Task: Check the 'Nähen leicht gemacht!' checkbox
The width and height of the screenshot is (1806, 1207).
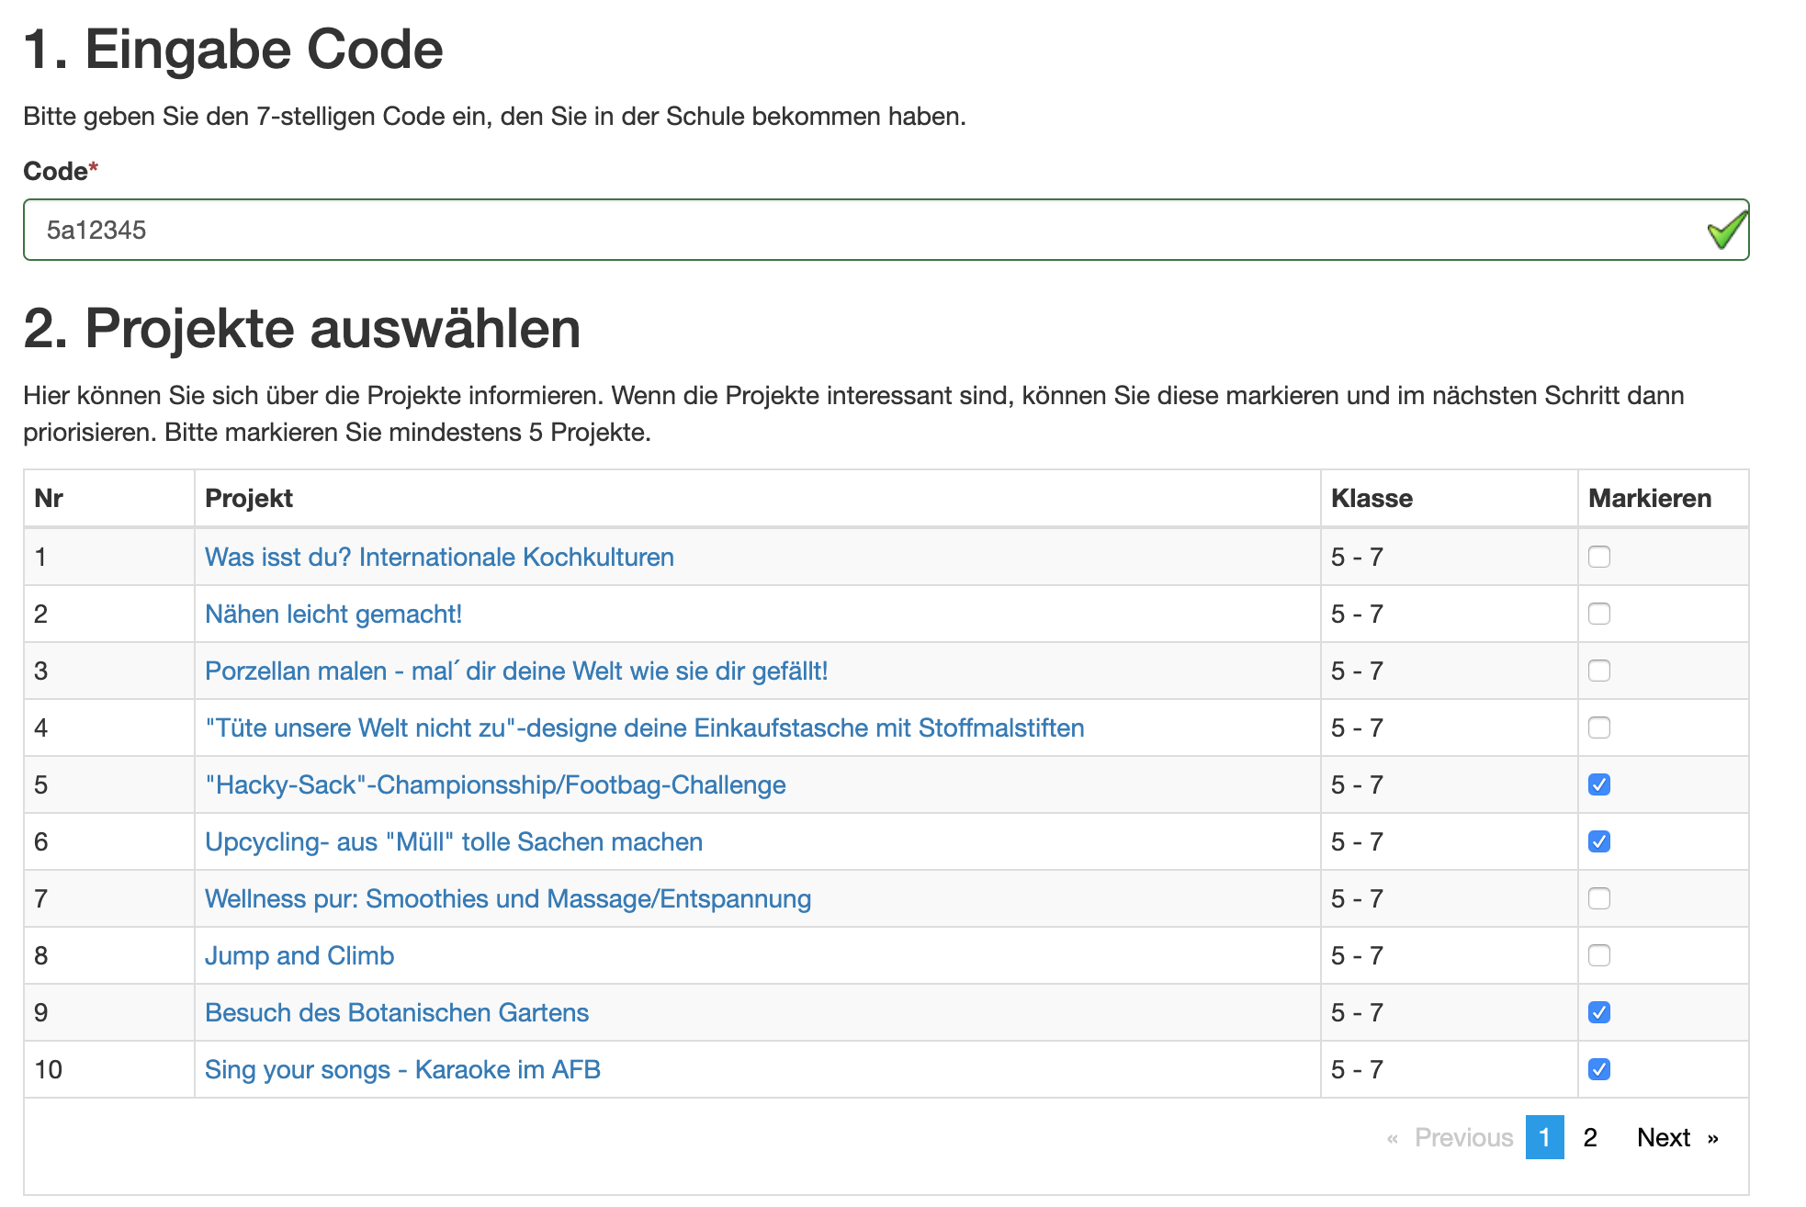Action: 1599,614
